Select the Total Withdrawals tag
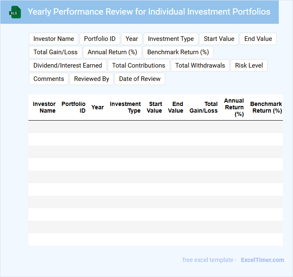293x277 pixels. [x=200, y=65]
